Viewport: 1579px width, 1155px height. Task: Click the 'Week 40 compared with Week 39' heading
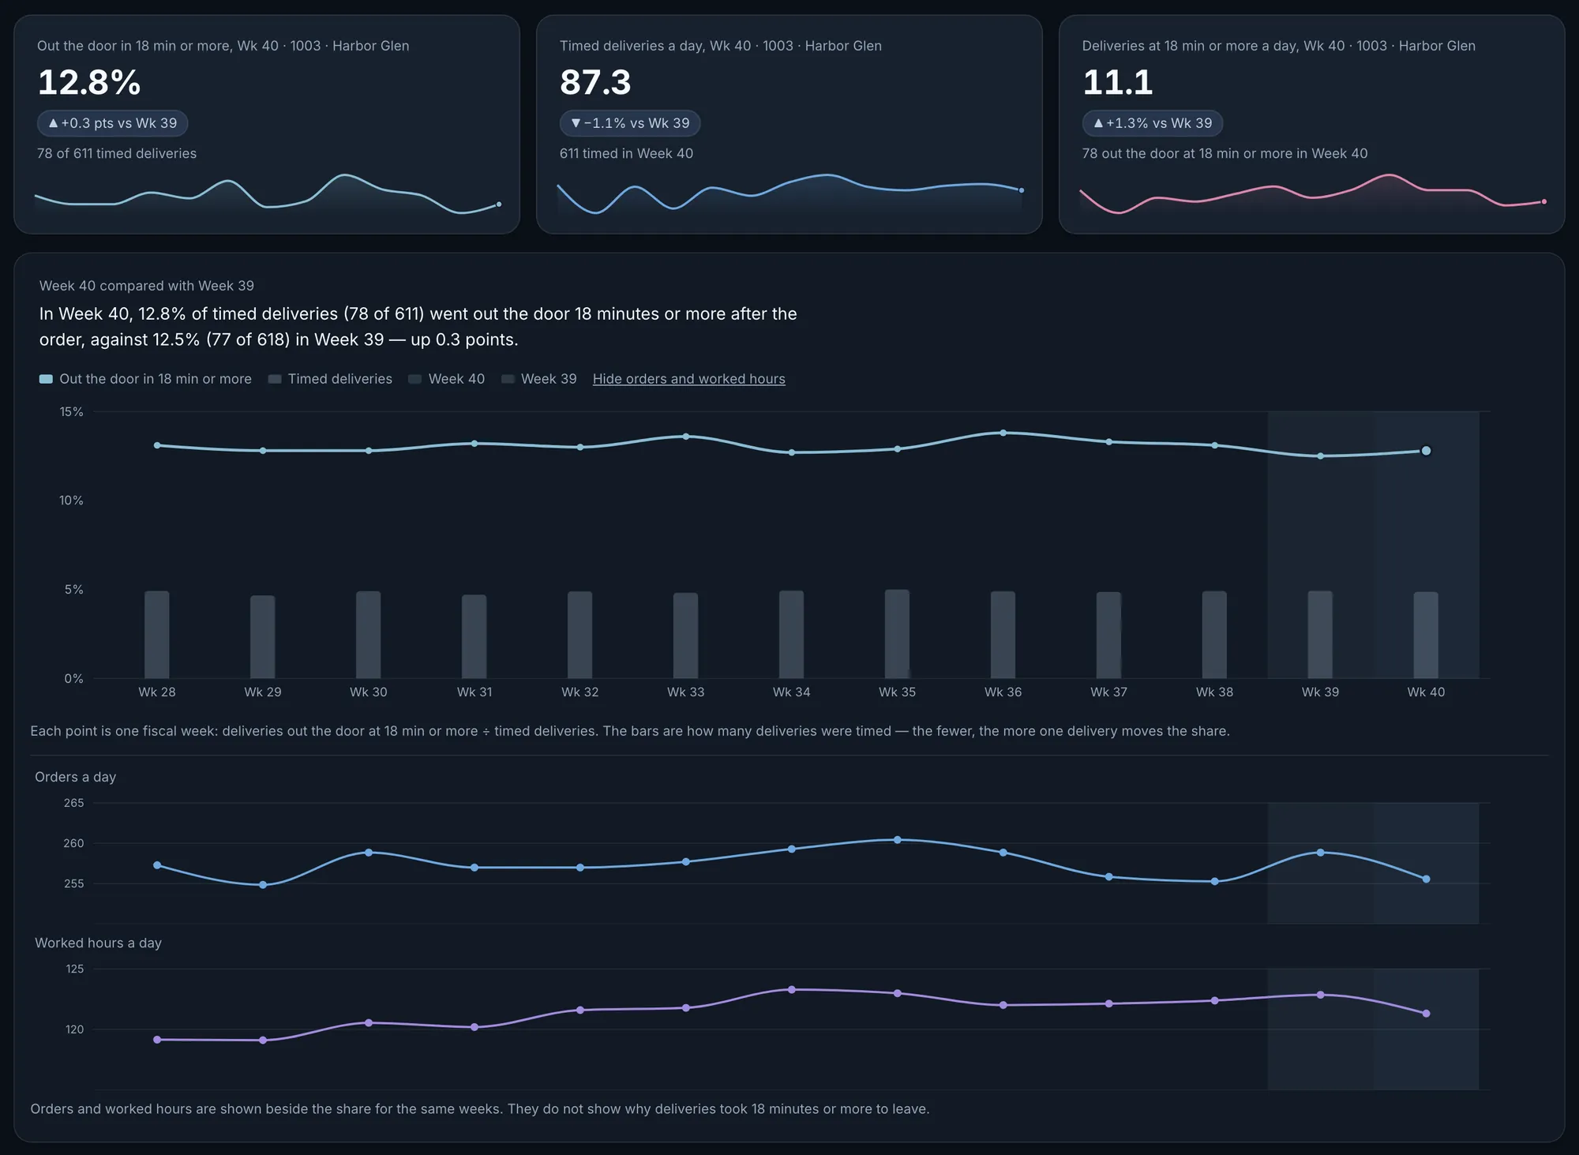click(x=147, y=286)
